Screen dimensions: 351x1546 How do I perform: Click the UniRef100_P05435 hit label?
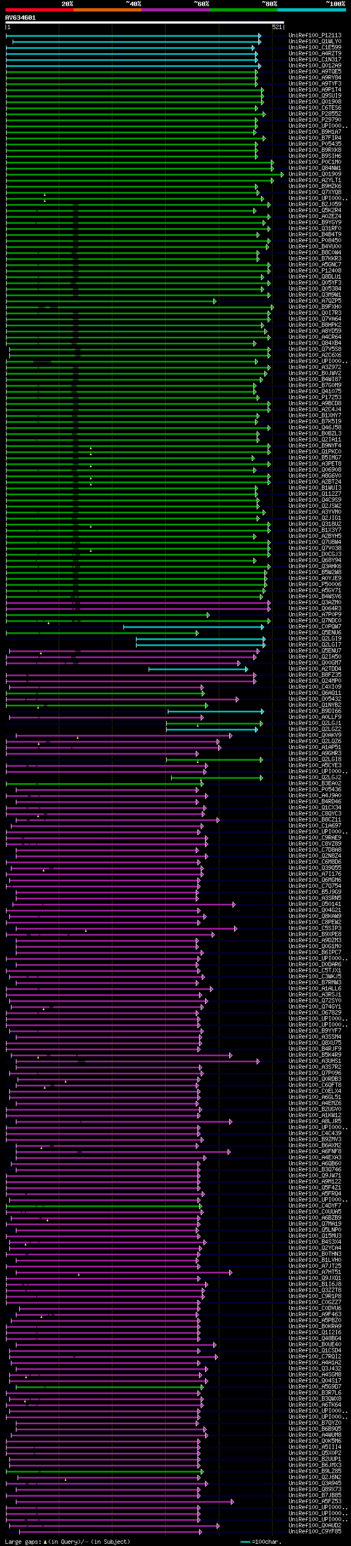pyautogui.click(x=315, y=144)
